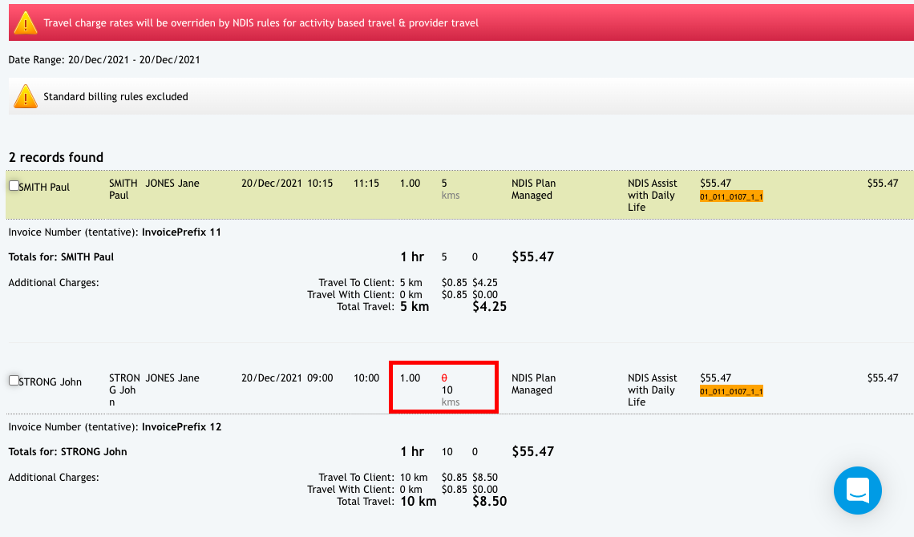Click the "2 records found" heading
This screenshot has height=537, width=914.
point(56,157)
